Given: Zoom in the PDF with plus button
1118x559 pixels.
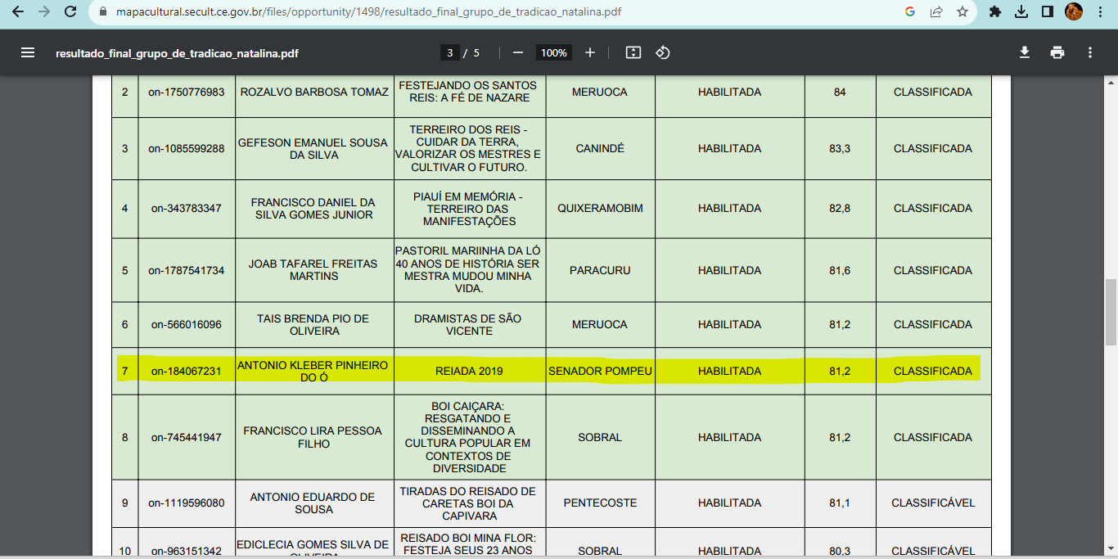Looking at the screenshot, I should (590, 52).
